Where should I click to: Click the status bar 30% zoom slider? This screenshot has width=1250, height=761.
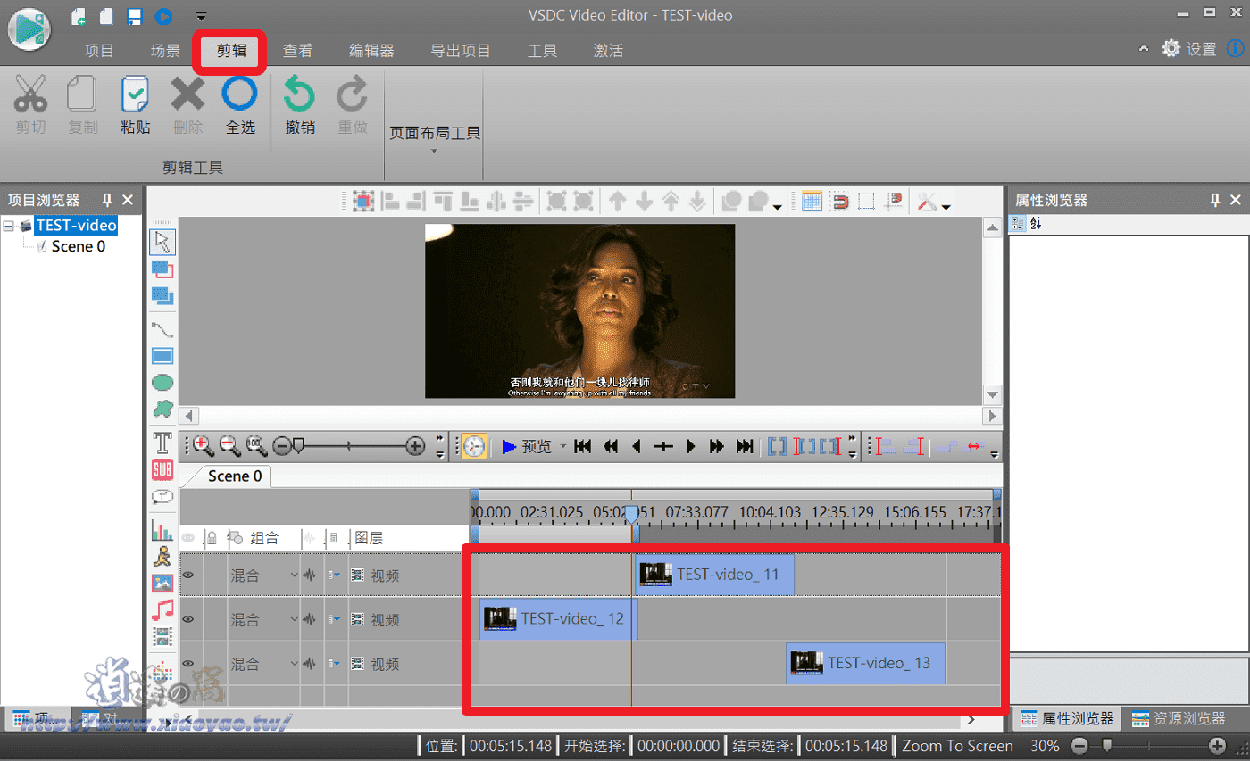coord(1107,745)
